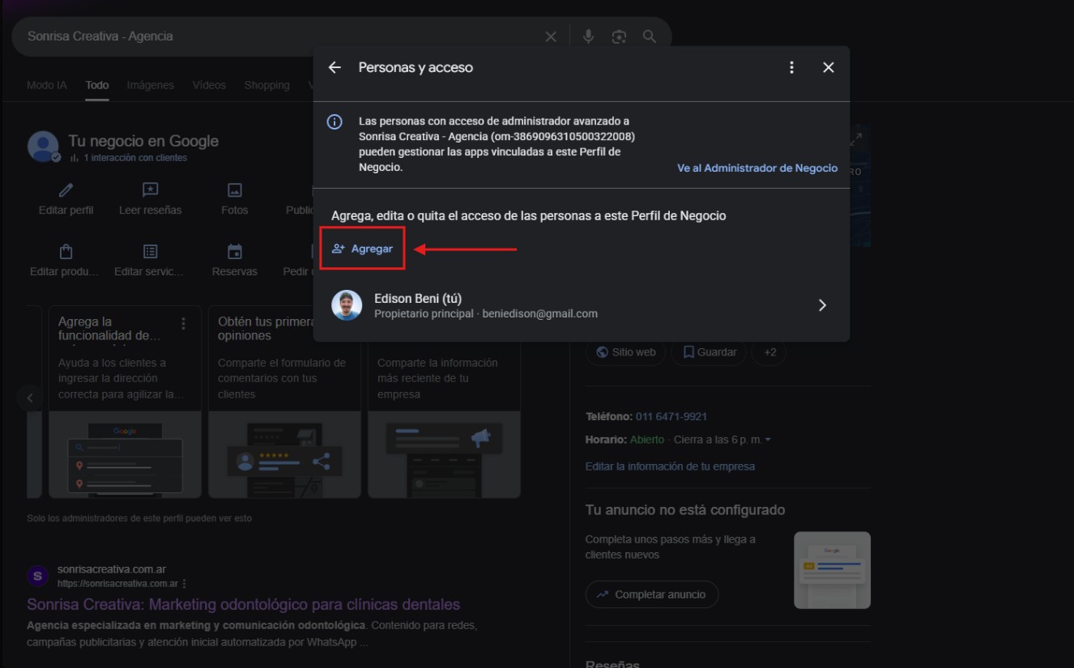Start voice search with the microphone
Screen dimensions: 1074x668
[589, 36]
